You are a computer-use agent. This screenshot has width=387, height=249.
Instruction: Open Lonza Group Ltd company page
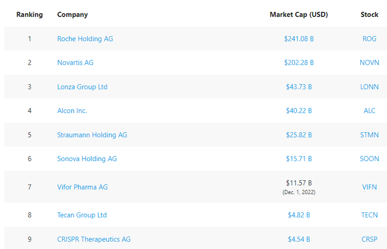tap(82, 87)
